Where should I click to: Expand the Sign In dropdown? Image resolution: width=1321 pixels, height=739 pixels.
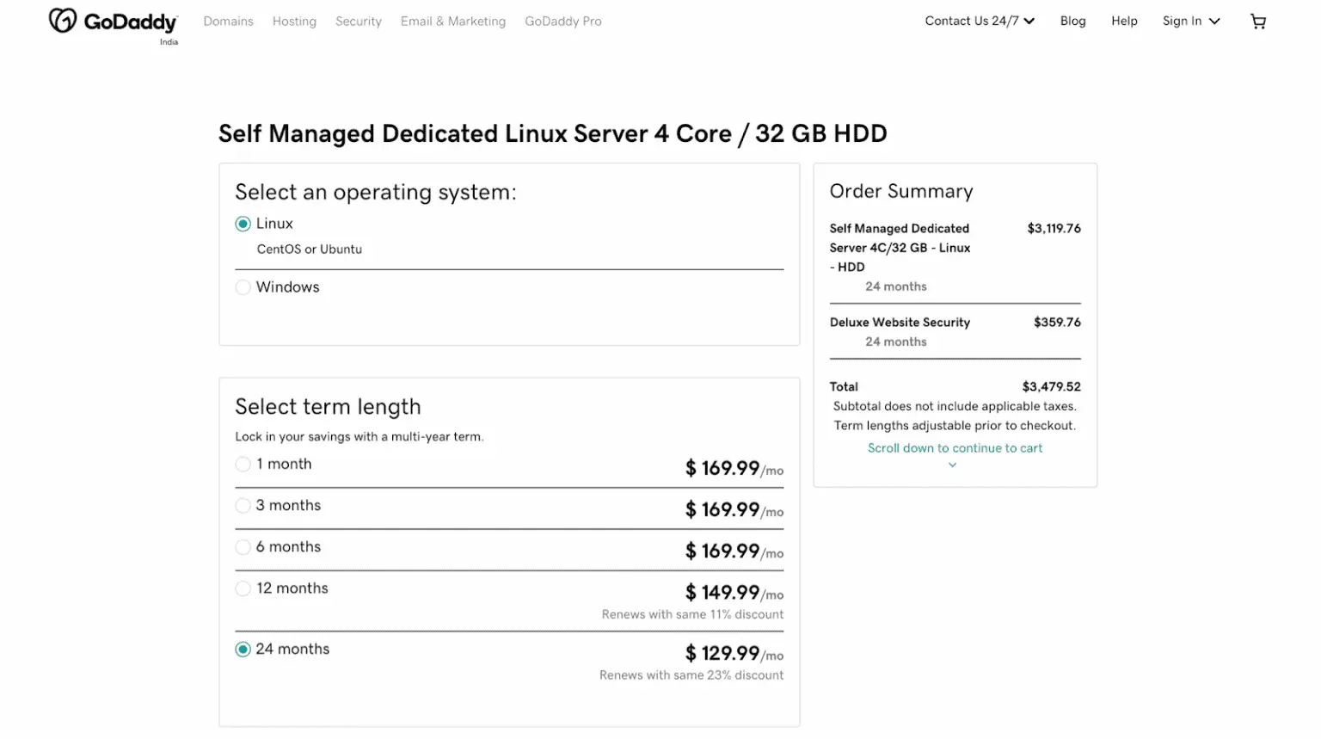tap(1191, 22)
